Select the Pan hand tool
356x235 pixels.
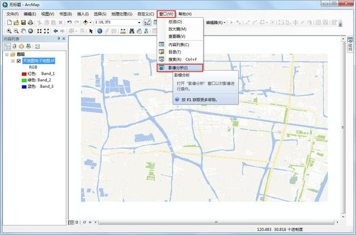pos(23,31)
